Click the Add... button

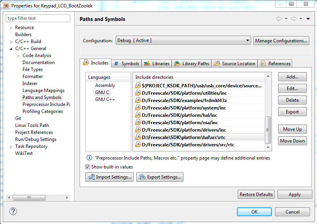coord(293,77)
